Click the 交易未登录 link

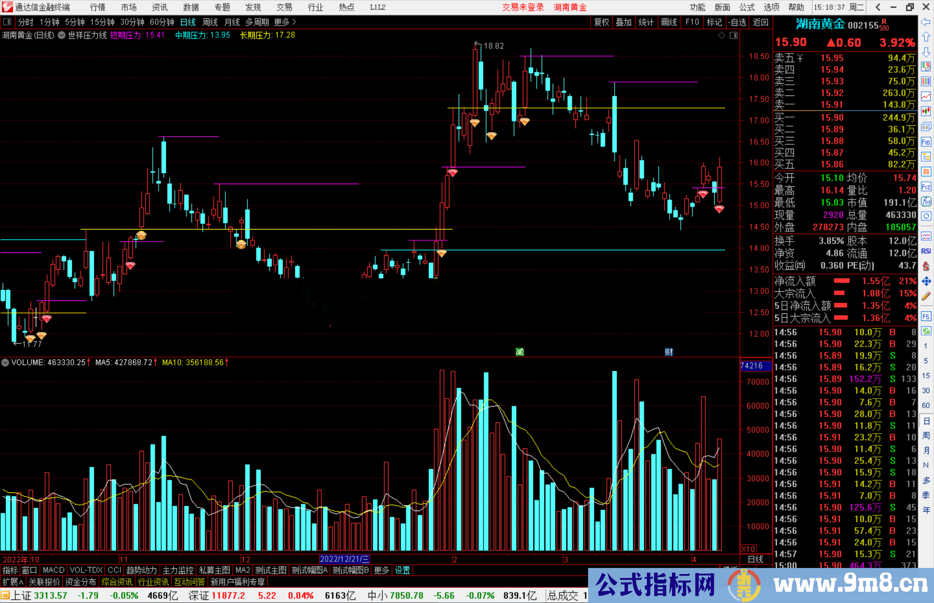pos(522,7)
